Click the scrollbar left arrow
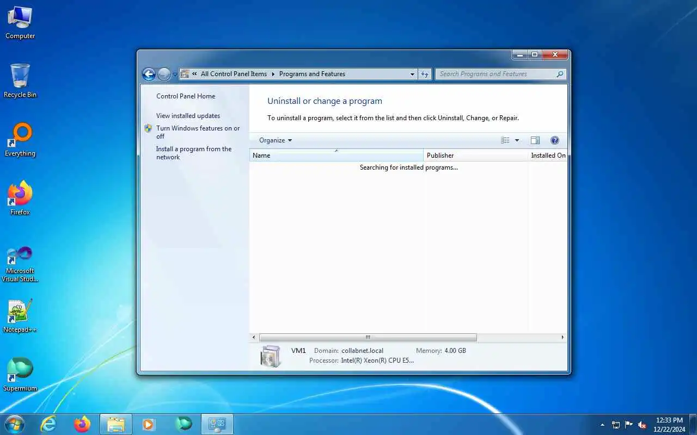 254,337
